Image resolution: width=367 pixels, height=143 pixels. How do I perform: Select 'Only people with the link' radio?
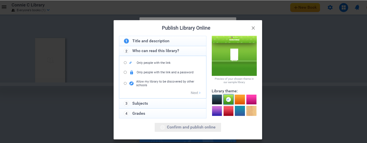[125, 63]
